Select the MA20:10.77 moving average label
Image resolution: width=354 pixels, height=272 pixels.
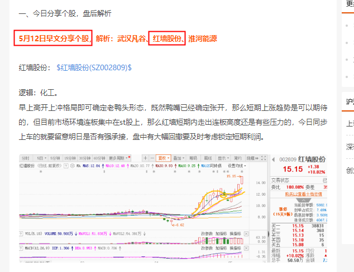pyautogui.click(x=140, y=166)
